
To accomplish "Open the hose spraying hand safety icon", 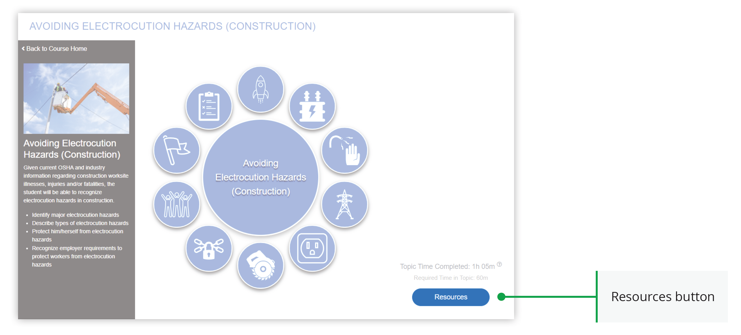I will [345, 150].
